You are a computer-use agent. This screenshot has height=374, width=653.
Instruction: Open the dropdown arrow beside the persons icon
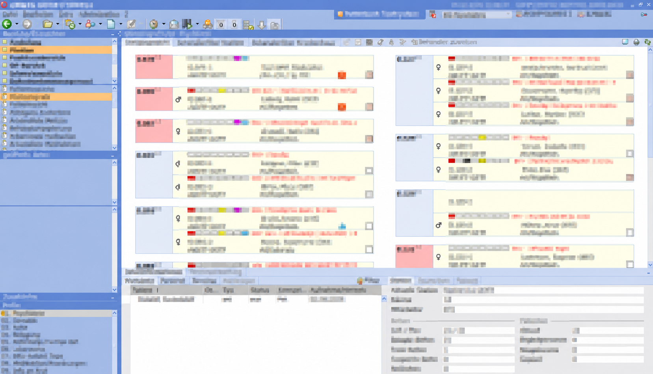click(x=100, y=24)
